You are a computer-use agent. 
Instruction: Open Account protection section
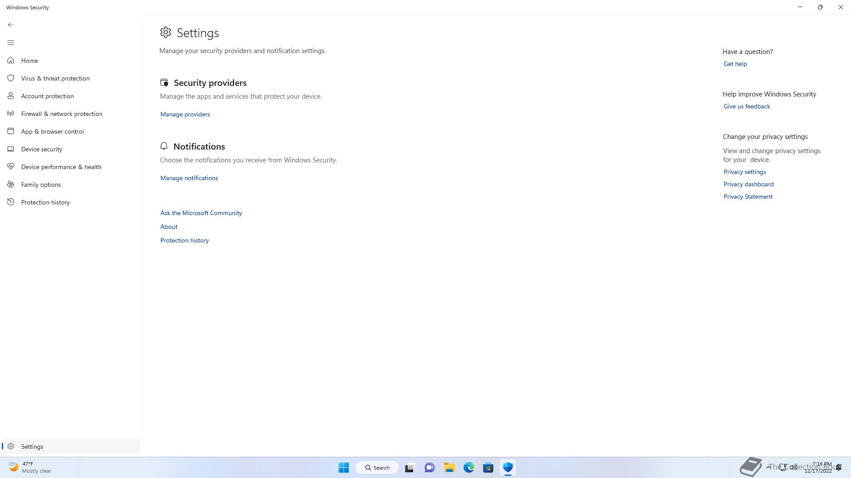[71, 96]
